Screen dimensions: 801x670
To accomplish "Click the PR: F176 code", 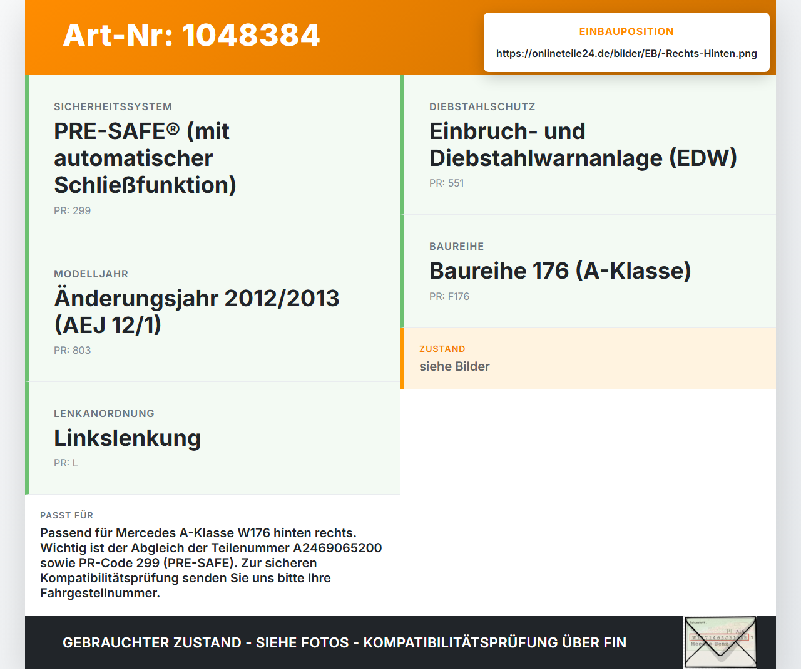I will (x=449, y=296).
